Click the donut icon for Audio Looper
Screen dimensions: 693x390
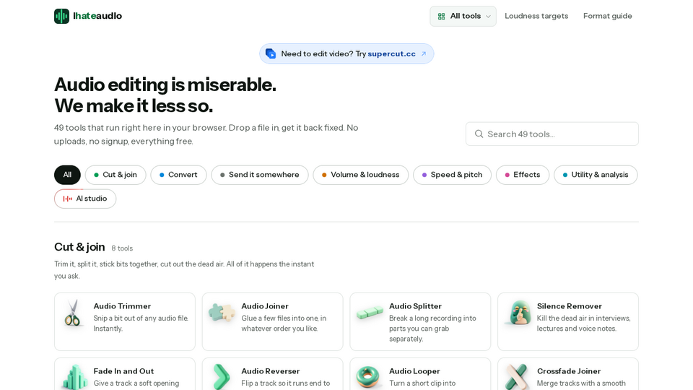367,377
